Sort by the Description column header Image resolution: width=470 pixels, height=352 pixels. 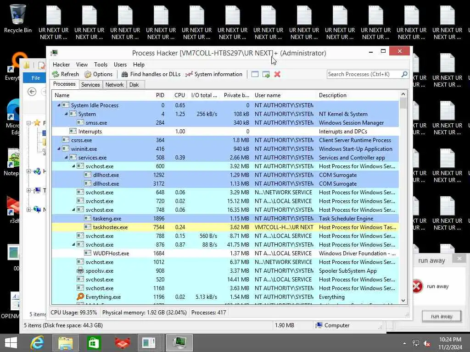tap(333, 95)
